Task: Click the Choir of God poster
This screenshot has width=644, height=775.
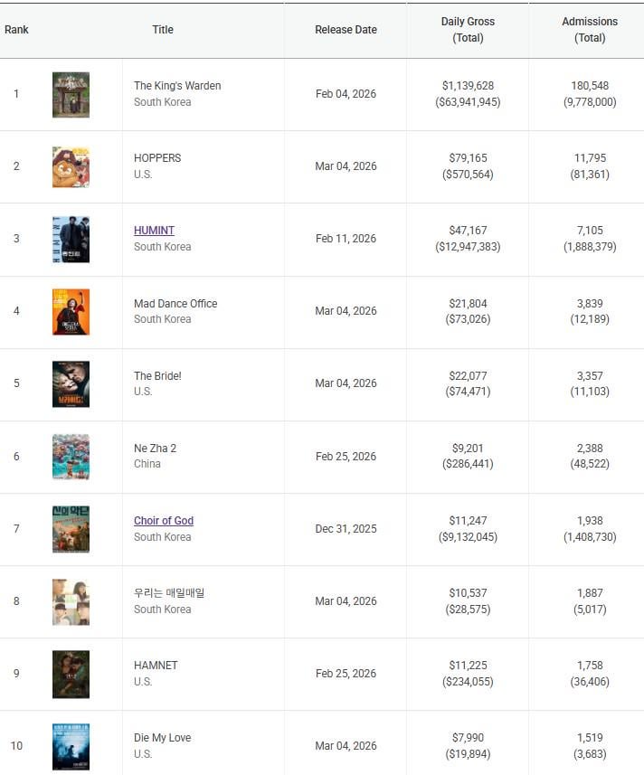Action: click(x=71, y=529)
